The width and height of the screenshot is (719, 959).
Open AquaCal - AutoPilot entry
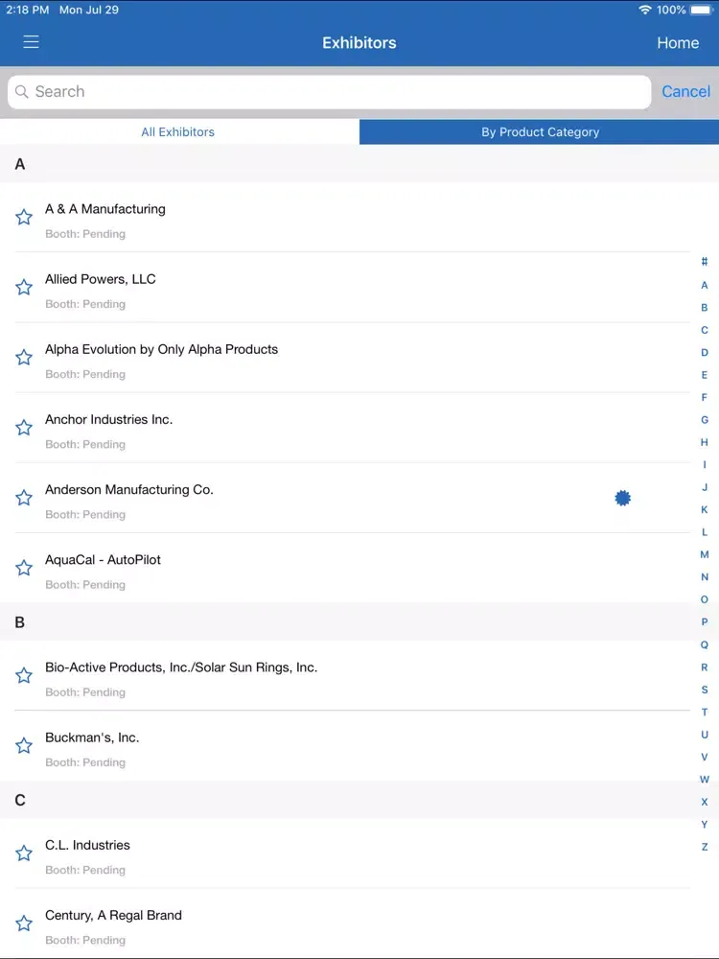point(345,568)
